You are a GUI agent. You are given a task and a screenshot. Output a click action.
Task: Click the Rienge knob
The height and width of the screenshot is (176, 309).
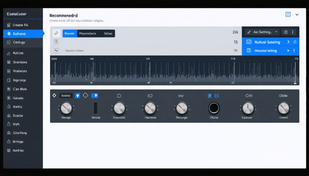click(66, 108)
